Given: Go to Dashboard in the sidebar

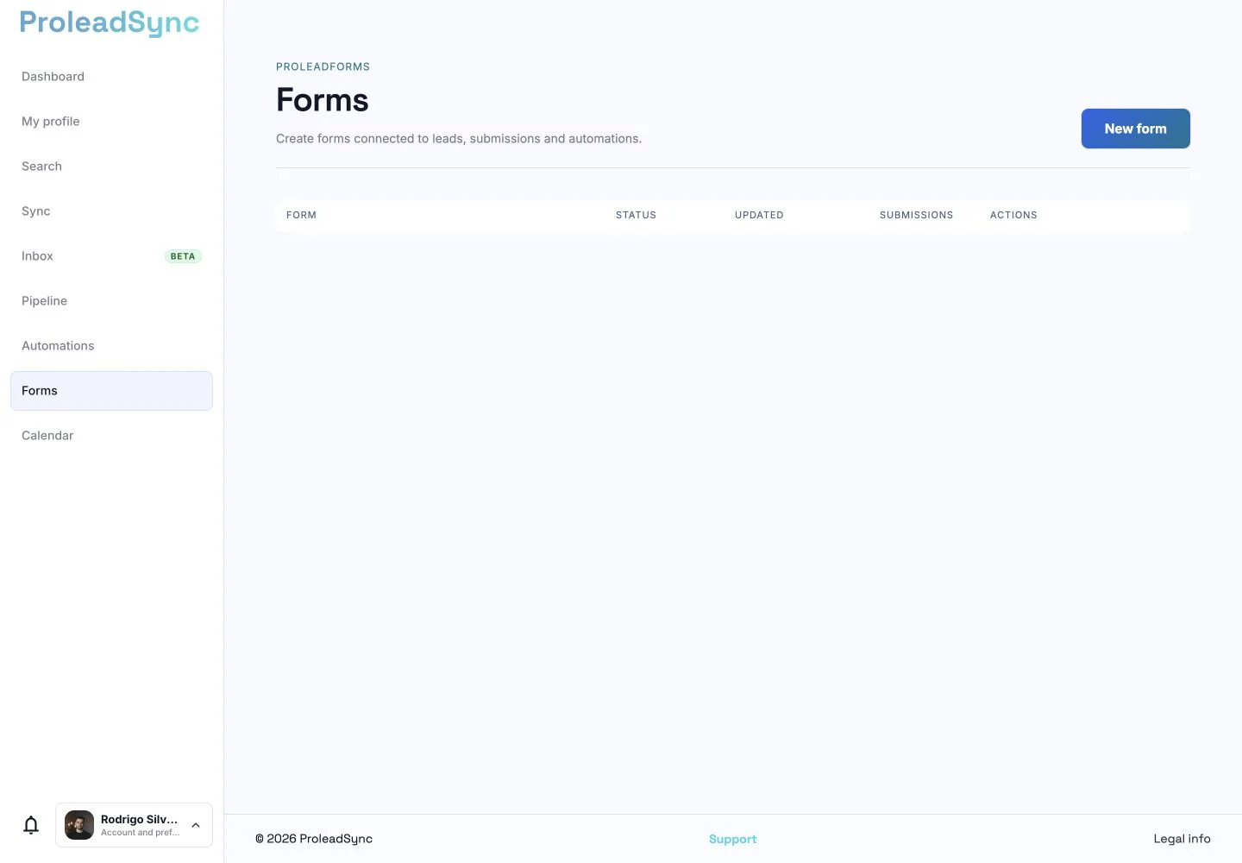Looking at the screenshot, I should pos(111,77).
